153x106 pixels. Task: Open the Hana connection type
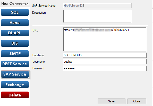pos(15,23)
